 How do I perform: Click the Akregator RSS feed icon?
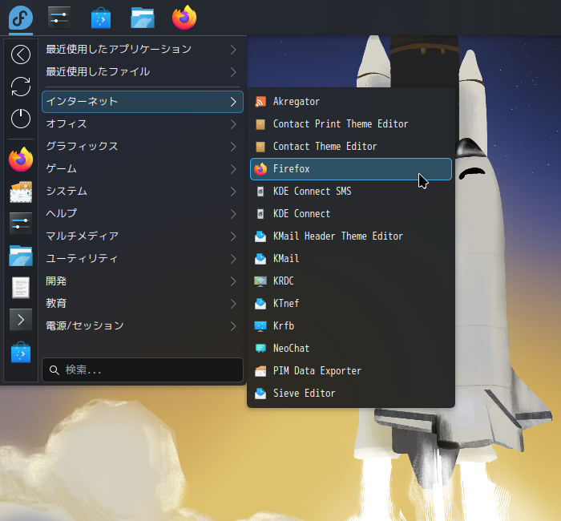260,102
